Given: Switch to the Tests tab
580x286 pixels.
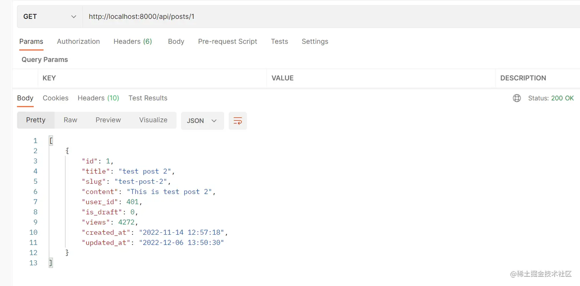Looking at the screenshot, I should [x=279, y=41].
